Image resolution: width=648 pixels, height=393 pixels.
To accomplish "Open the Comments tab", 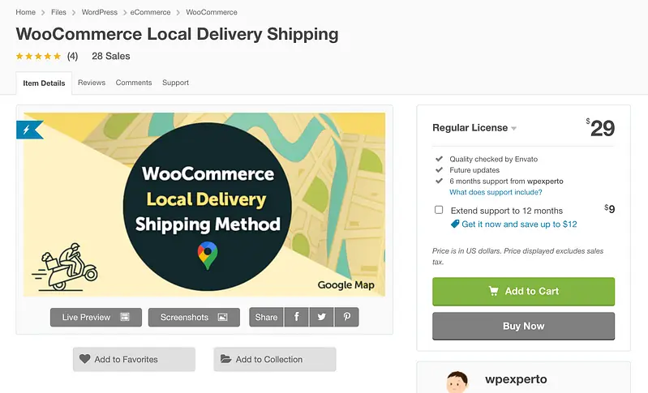I will tap(134, 83).
